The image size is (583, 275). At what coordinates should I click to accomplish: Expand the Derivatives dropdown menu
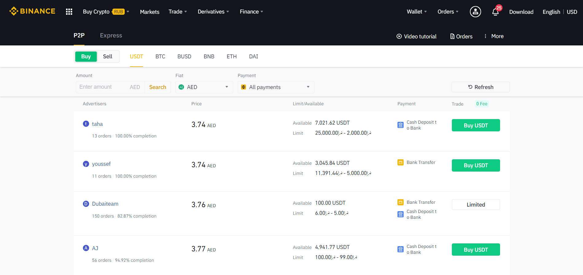[213, 12]
